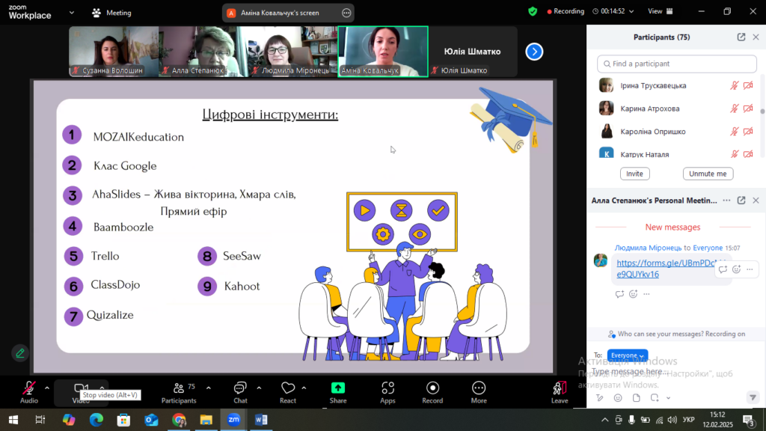Toggle the Video camera button
The width and height of the screenshot is (766, 431).
(x=81, y=389)
